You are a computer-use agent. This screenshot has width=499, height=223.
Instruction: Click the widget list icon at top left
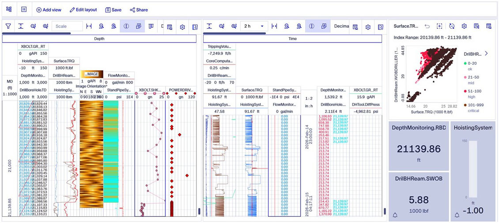[24, 9]
